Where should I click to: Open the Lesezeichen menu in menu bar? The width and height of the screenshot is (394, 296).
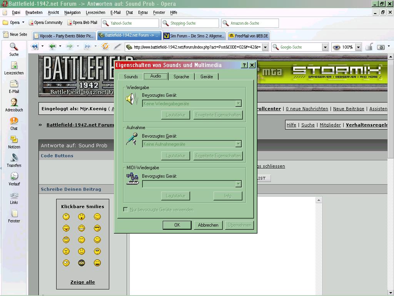pyautogui.click(x=95, y=12)
